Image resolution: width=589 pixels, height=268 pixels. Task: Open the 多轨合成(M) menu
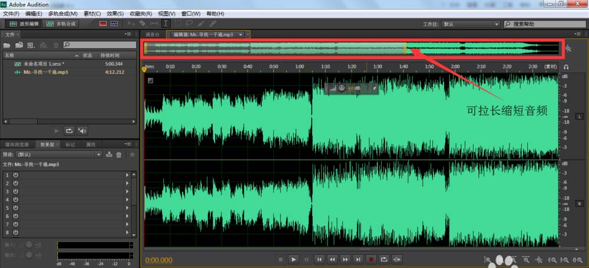coord(63,14)
